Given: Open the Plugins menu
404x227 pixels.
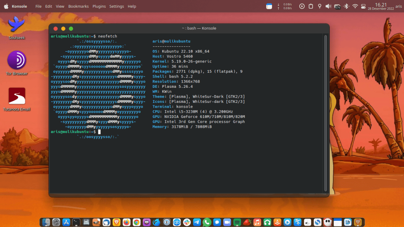Looking at the screenshot, I should point(99,6).
